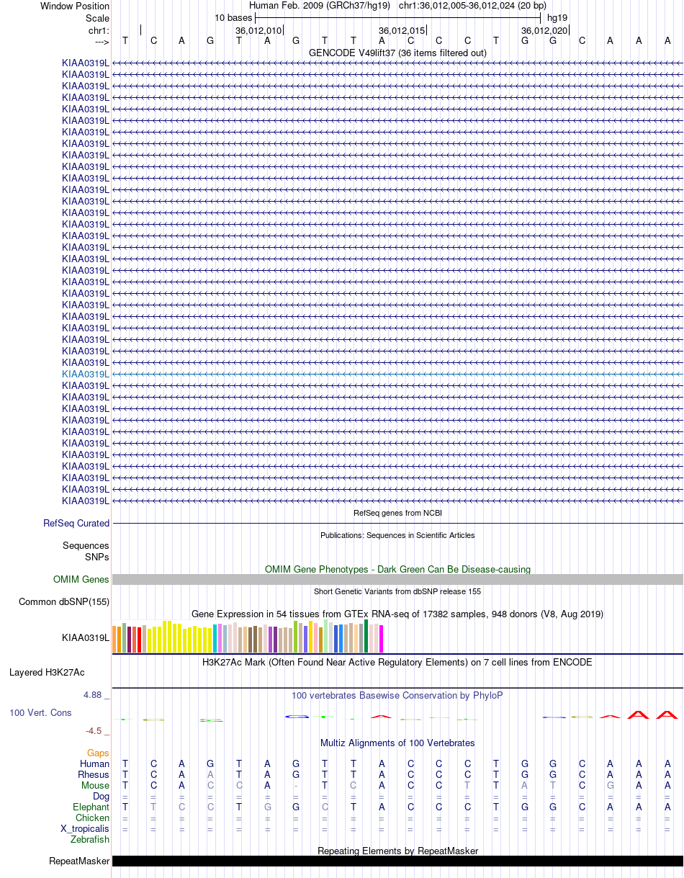Click the Common dbSNP(155) track label

[64, 601]
